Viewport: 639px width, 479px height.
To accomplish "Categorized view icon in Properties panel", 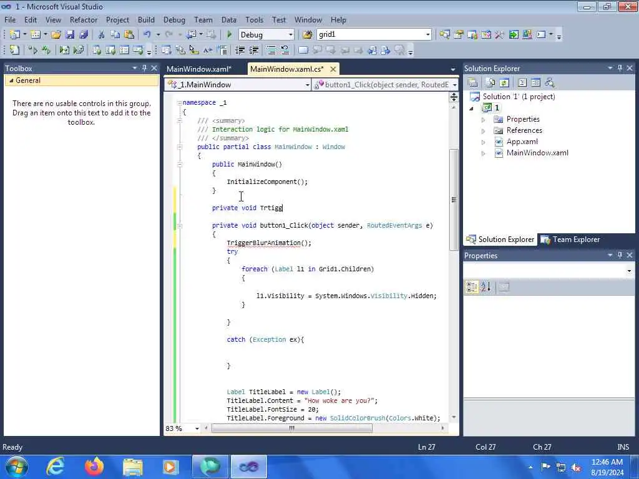I will pos(472,287).
